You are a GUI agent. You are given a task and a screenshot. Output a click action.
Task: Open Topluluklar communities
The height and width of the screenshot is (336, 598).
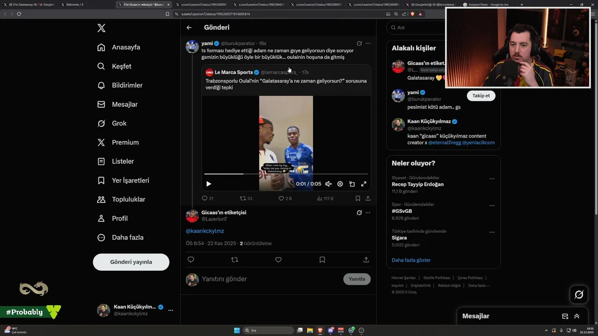[x=121, y=199]
